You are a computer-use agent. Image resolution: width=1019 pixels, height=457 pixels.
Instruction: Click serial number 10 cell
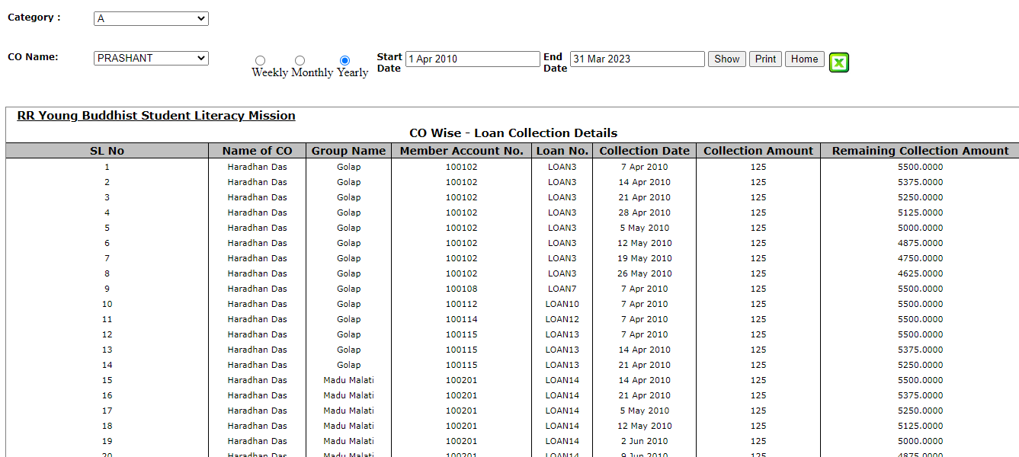point(107,304)
